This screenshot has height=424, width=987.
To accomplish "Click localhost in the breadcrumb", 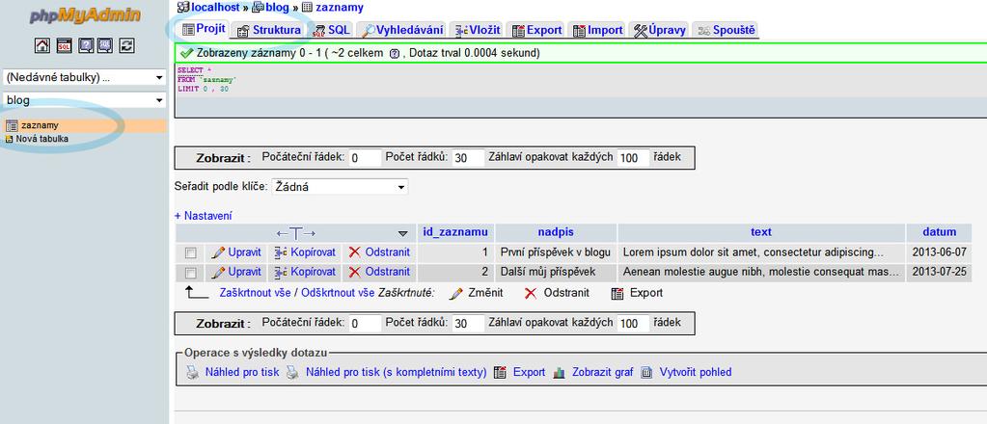I will point(215,8).
